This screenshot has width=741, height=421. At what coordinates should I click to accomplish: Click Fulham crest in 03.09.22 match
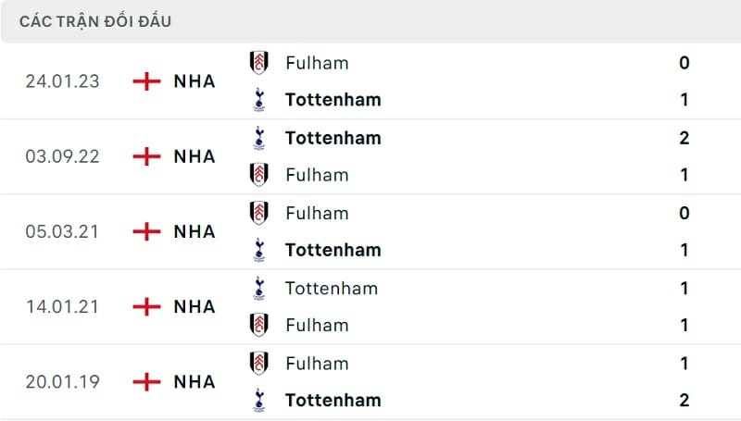[259, 174]
